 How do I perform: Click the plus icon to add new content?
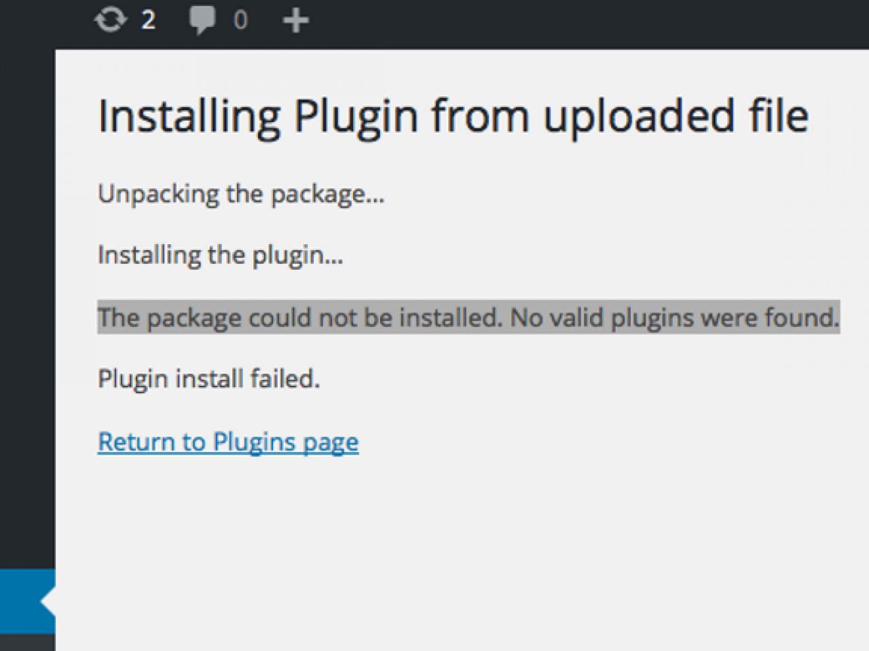coord(296,20)
